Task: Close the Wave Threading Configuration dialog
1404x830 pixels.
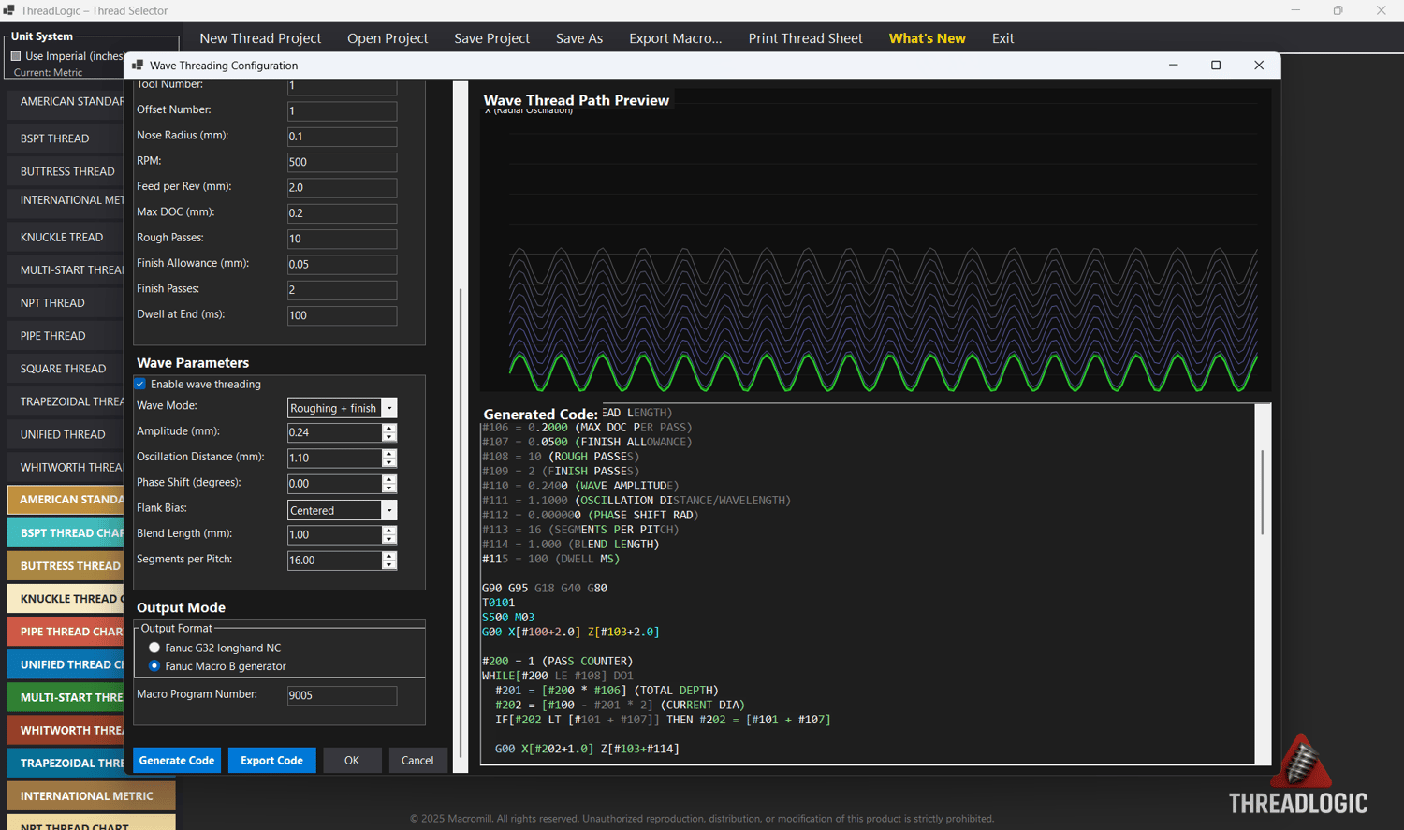Action: point(1259,66)
